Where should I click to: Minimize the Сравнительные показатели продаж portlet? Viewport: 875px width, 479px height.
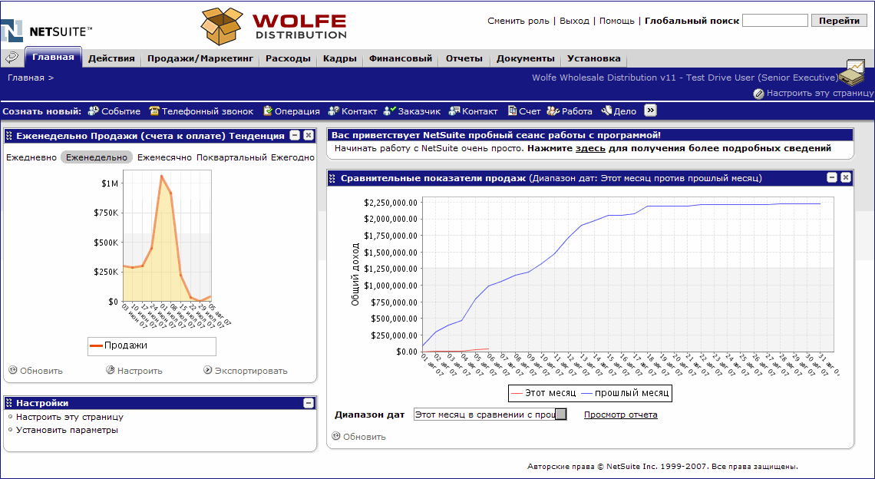pos(832,177)
